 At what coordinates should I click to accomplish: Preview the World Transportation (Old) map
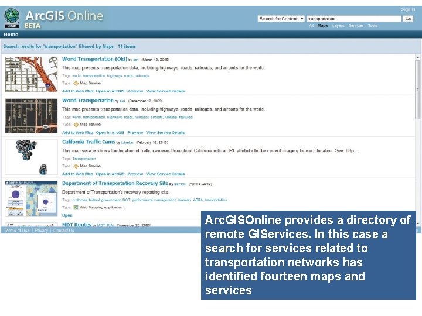point(135,91)
